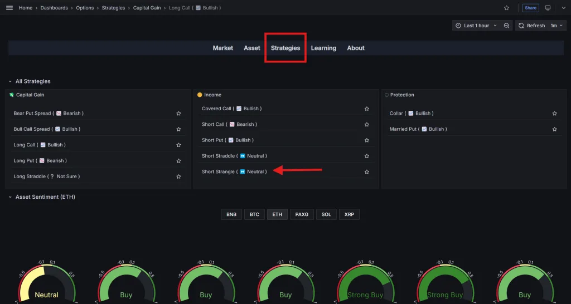Click the kiosk view monitor icon
This screenshot has width=571, height=304.
click(x=548, y=8)
